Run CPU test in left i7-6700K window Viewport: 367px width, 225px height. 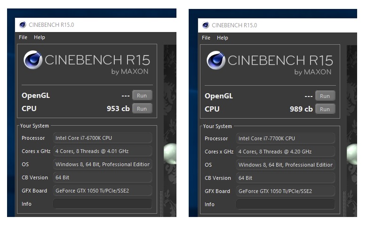coord(142,109)
